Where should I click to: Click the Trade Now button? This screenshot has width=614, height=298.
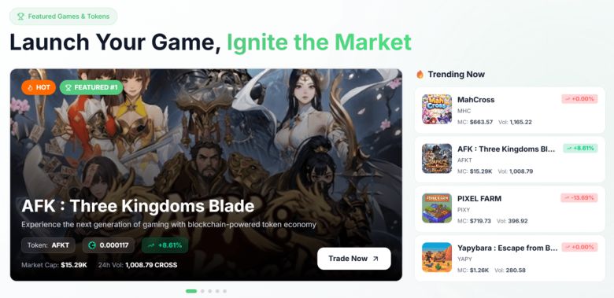(x=354, y=259)
